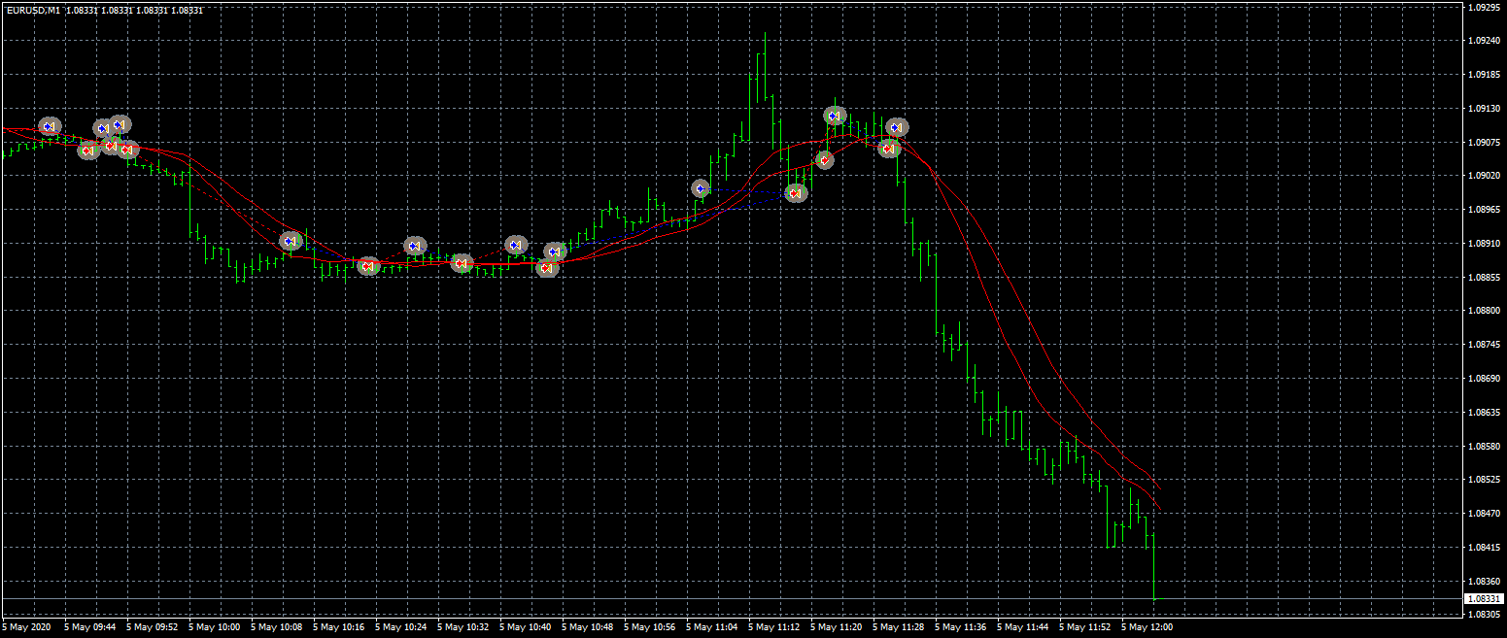Click the 1.08855 price axis label
Image resolution: width=1507 pixels, height=638 pixels.
click(x=1484, y=278)
